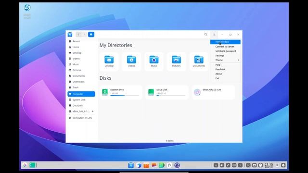This screenshot has width=308, height=173.
Task: Open Data Disk in the sidebar
Action: click(x=81, y=105)
